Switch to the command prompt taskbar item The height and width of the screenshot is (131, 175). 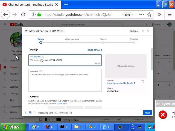[x=65, y=127]
